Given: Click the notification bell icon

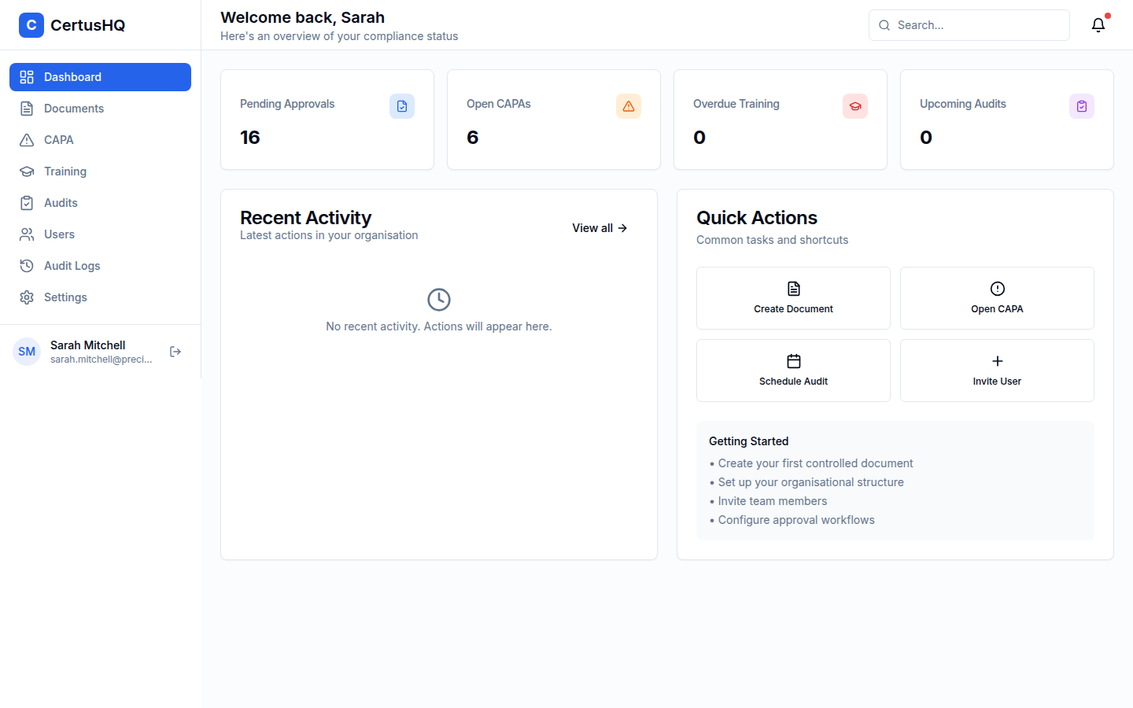Looking at the screenshot, I should (x=1098, y=24).
